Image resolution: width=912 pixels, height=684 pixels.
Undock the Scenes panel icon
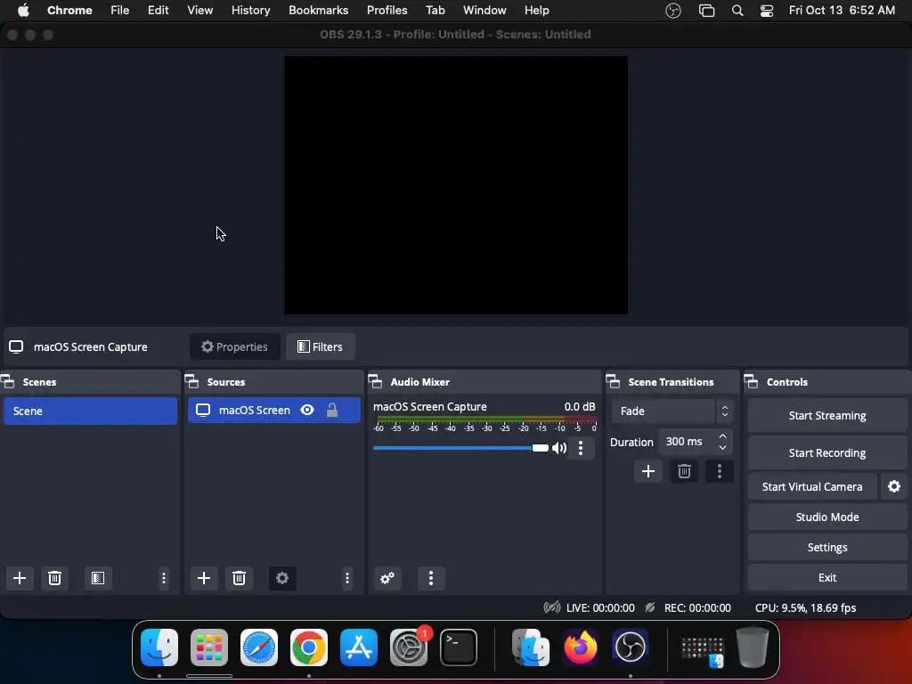(x=8, y=381)
